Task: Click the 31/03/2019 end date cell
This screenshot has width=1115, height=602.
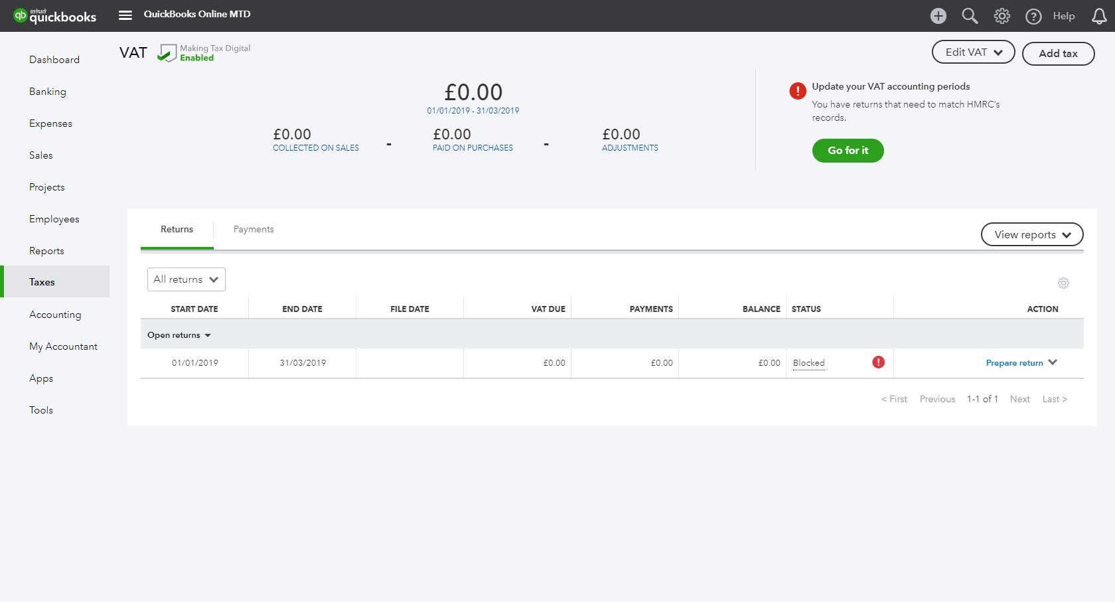Action: pos(303,363)
